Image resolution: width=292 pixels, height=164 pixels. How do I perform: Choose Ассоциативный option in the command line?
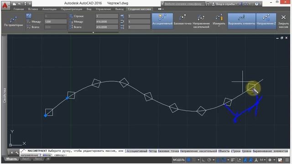tap(137, 151)
